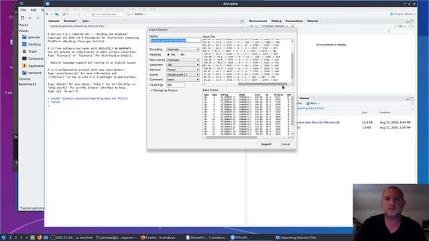The image size is (429, 241).
Task: Toggle the Strings as factors checkbox
Action: pyautogui.click(x=152, y=90)
